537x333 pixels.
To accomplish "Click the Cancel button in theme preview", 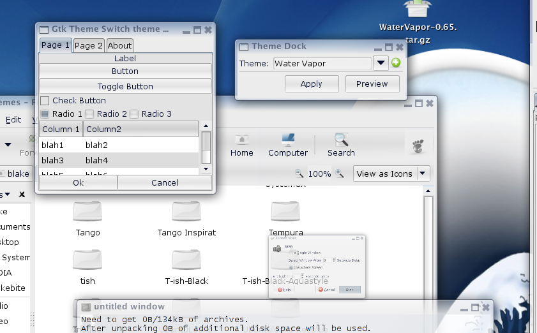I will pyautogui.click(x=165, y=182).
